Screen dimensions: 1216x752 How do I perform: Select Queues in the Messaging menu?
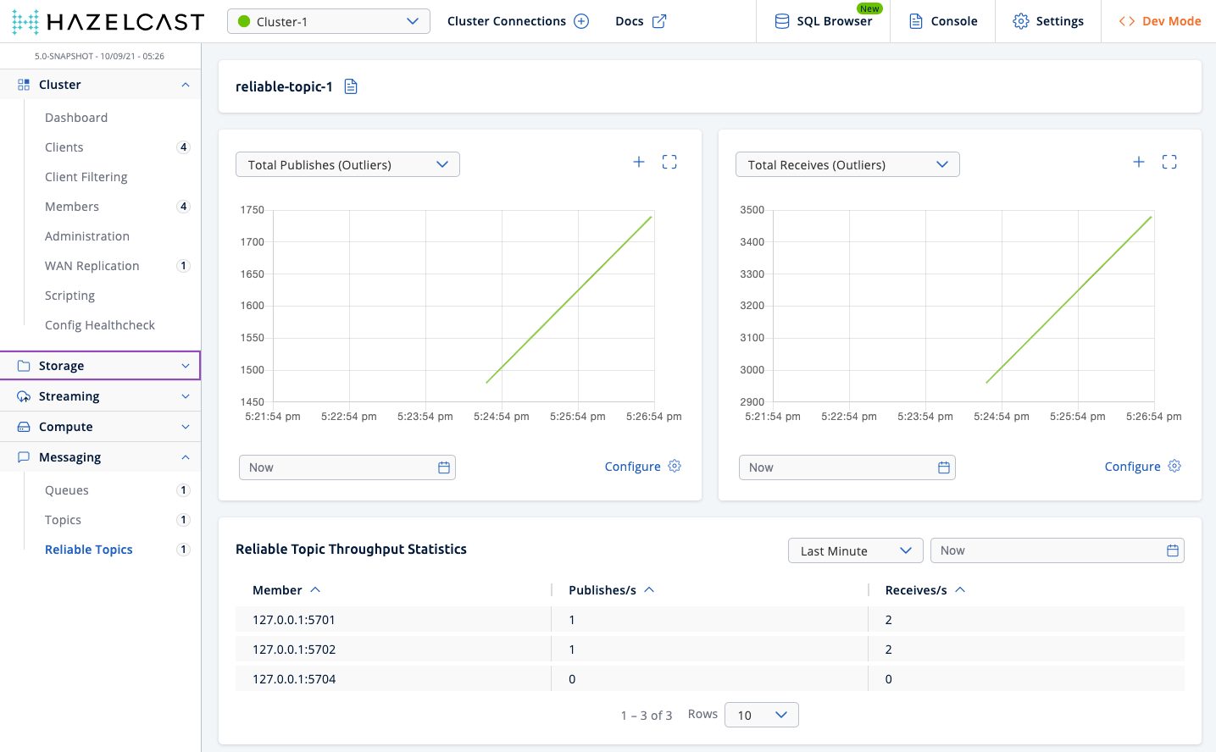[x=67, y=490]
